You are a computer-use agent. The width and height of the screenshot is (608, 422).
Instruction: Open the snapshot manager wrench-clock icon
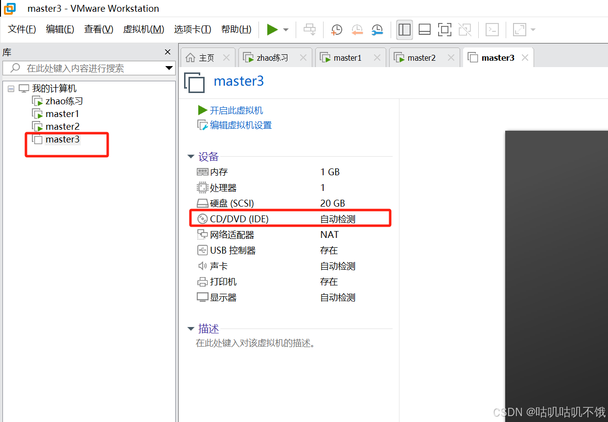(x=377, y=29)
